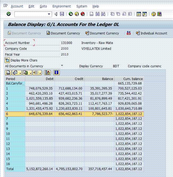The width and height of the screenshot is (173, 177).
Task: Click total balance 357,718,457.44
Action: coord(100,169)
